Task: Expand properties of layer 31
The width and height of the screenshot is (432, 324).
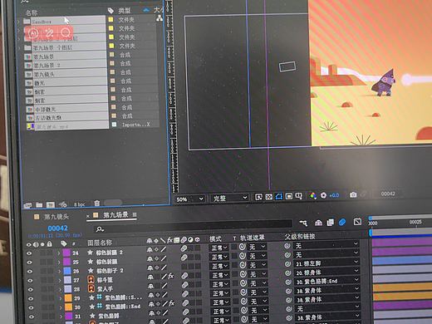Action: 61,316
